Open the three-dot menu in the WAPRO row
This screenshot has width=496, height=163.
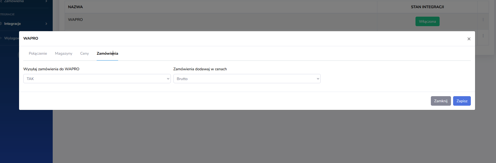(483, 20)
